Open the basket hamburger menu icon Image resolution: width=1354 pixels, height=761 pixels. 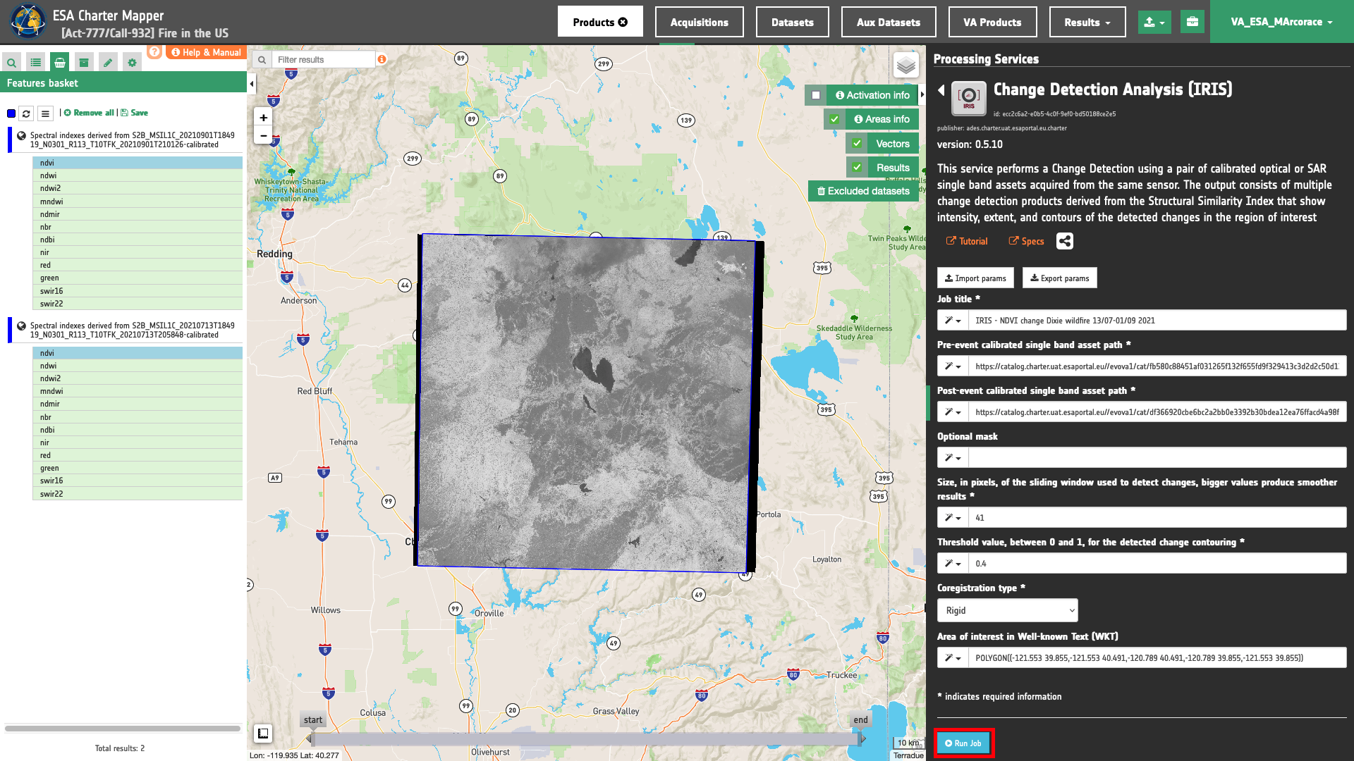45,113
